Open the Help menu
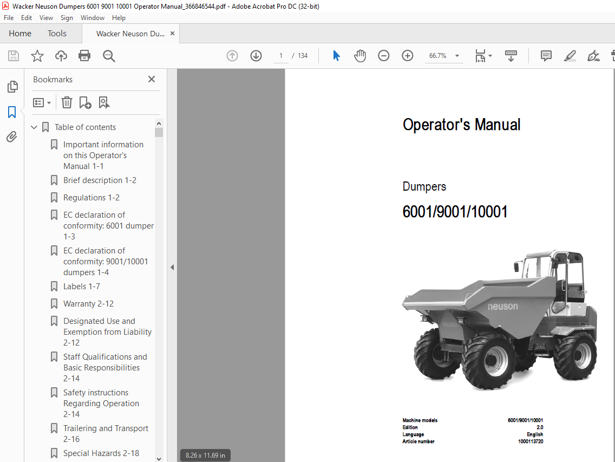Viewport: 615px width, 462px height. (x=119, y=18)
